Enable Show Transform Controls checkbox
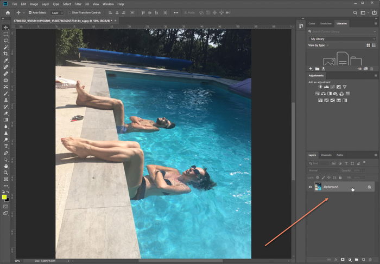 [70, 12]
